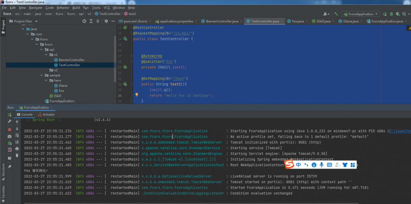Open the Refactor menu

click(x=63, y=8)
